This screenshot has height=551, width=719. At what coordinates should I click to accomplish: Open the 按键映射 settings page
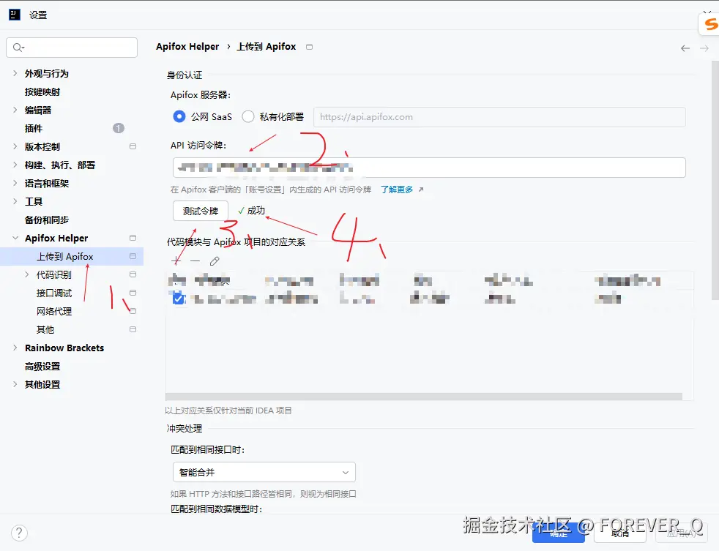pos(42,91)
